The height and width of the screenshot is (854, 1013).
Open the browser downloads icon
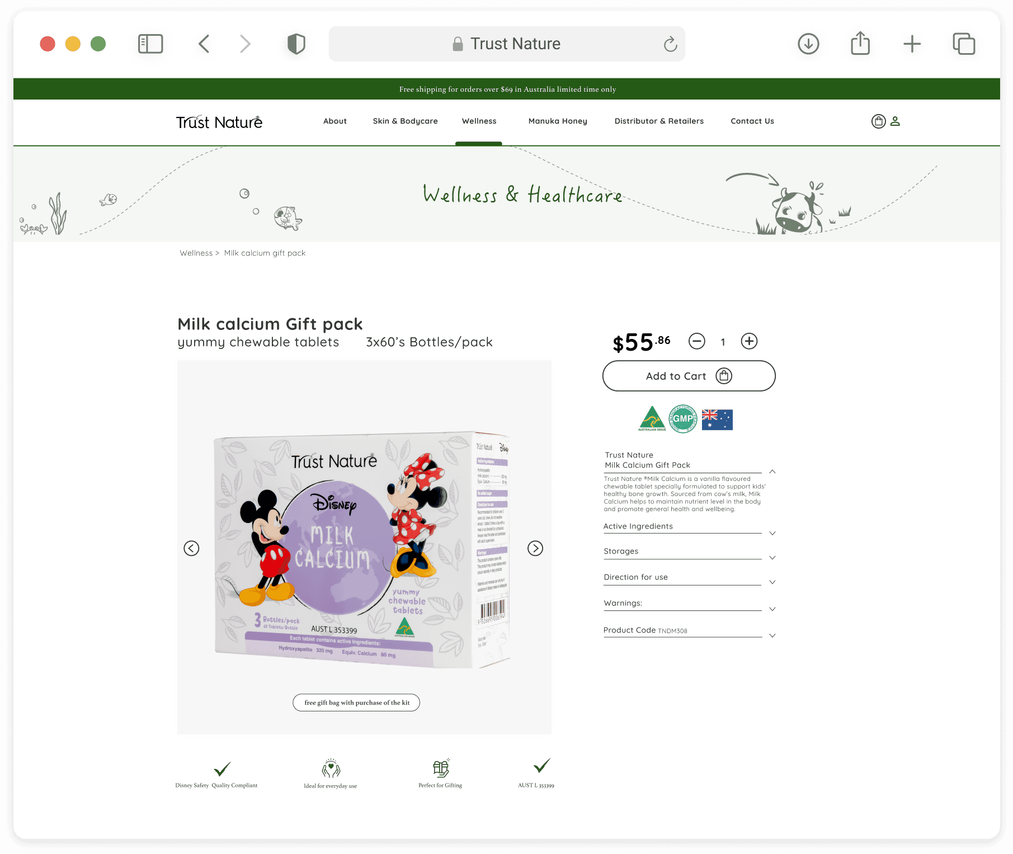808,44
